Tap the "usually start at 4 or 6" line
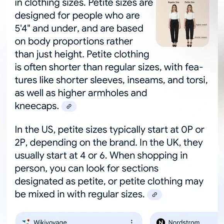 (61, 156)
